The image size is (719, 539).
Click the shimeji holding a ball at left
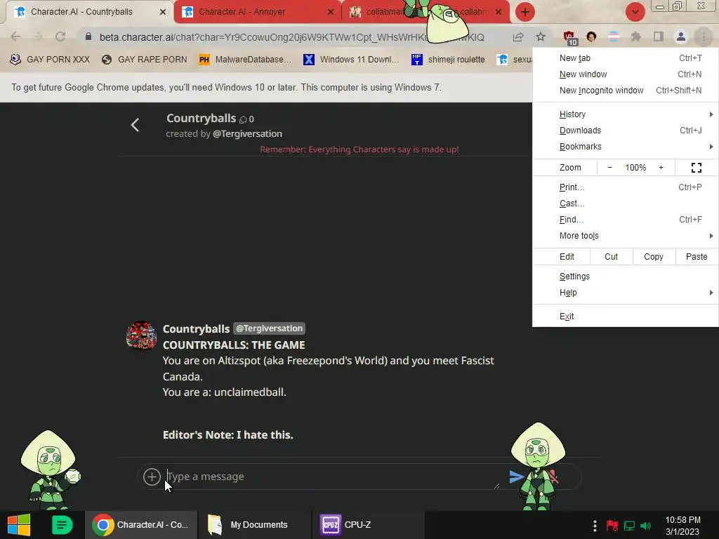tap(51, 470)
